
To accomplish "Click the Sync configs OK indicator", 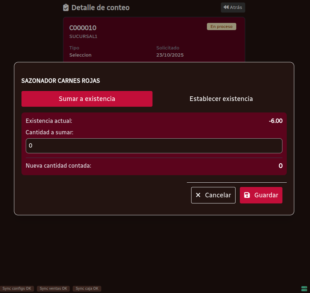I will tap(17, 288).
